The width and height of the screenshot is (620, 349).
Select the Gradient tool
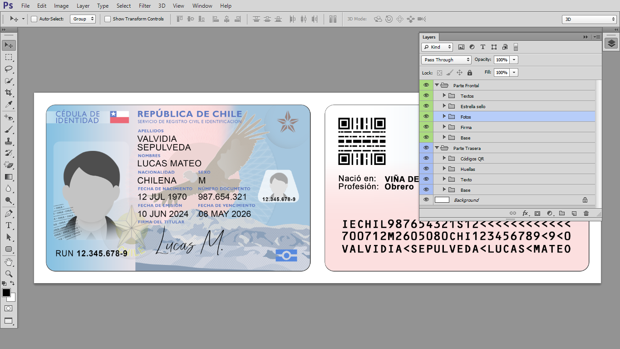point(9,177)
